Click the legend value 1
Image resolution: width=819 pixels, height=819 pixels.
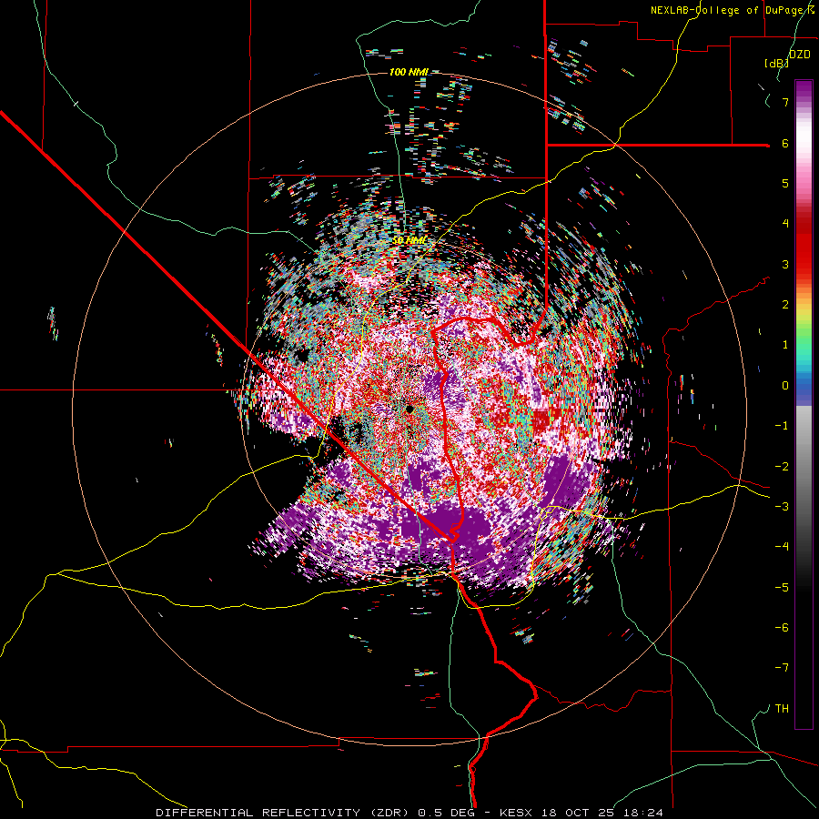click(x=785, y=345)
